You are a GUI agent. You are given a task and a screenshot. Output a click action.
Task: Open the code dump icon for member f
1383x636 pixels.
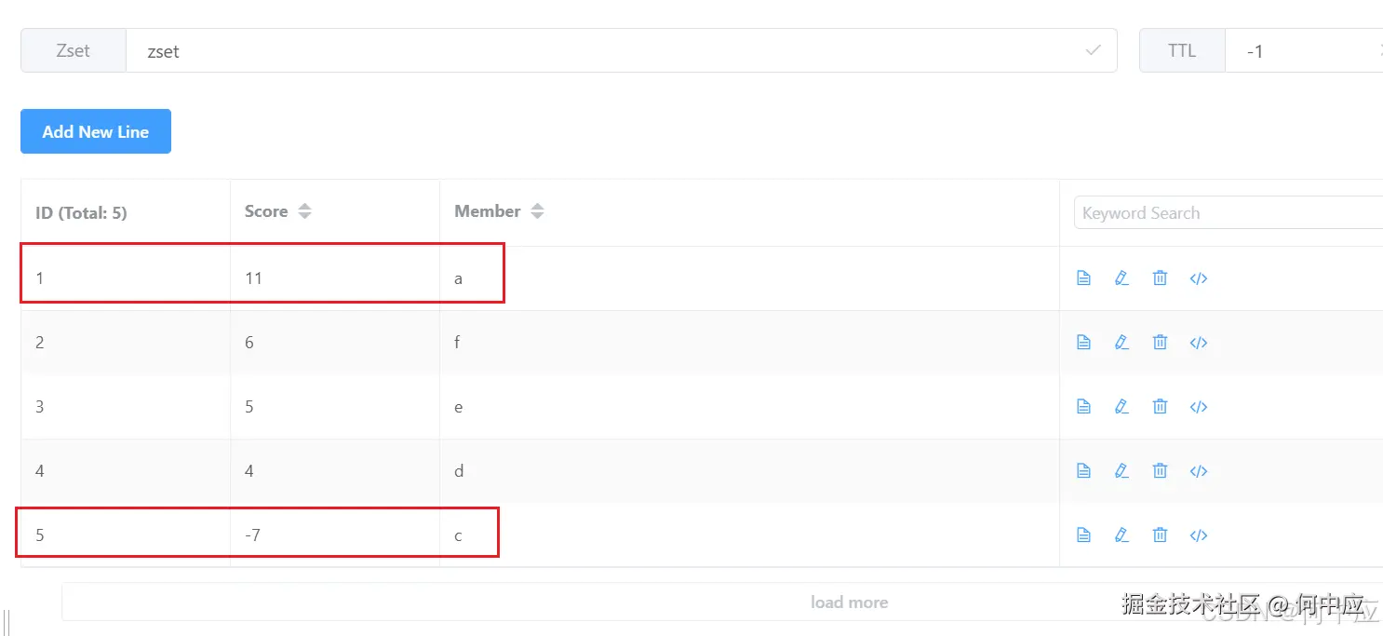(1199, 343)
